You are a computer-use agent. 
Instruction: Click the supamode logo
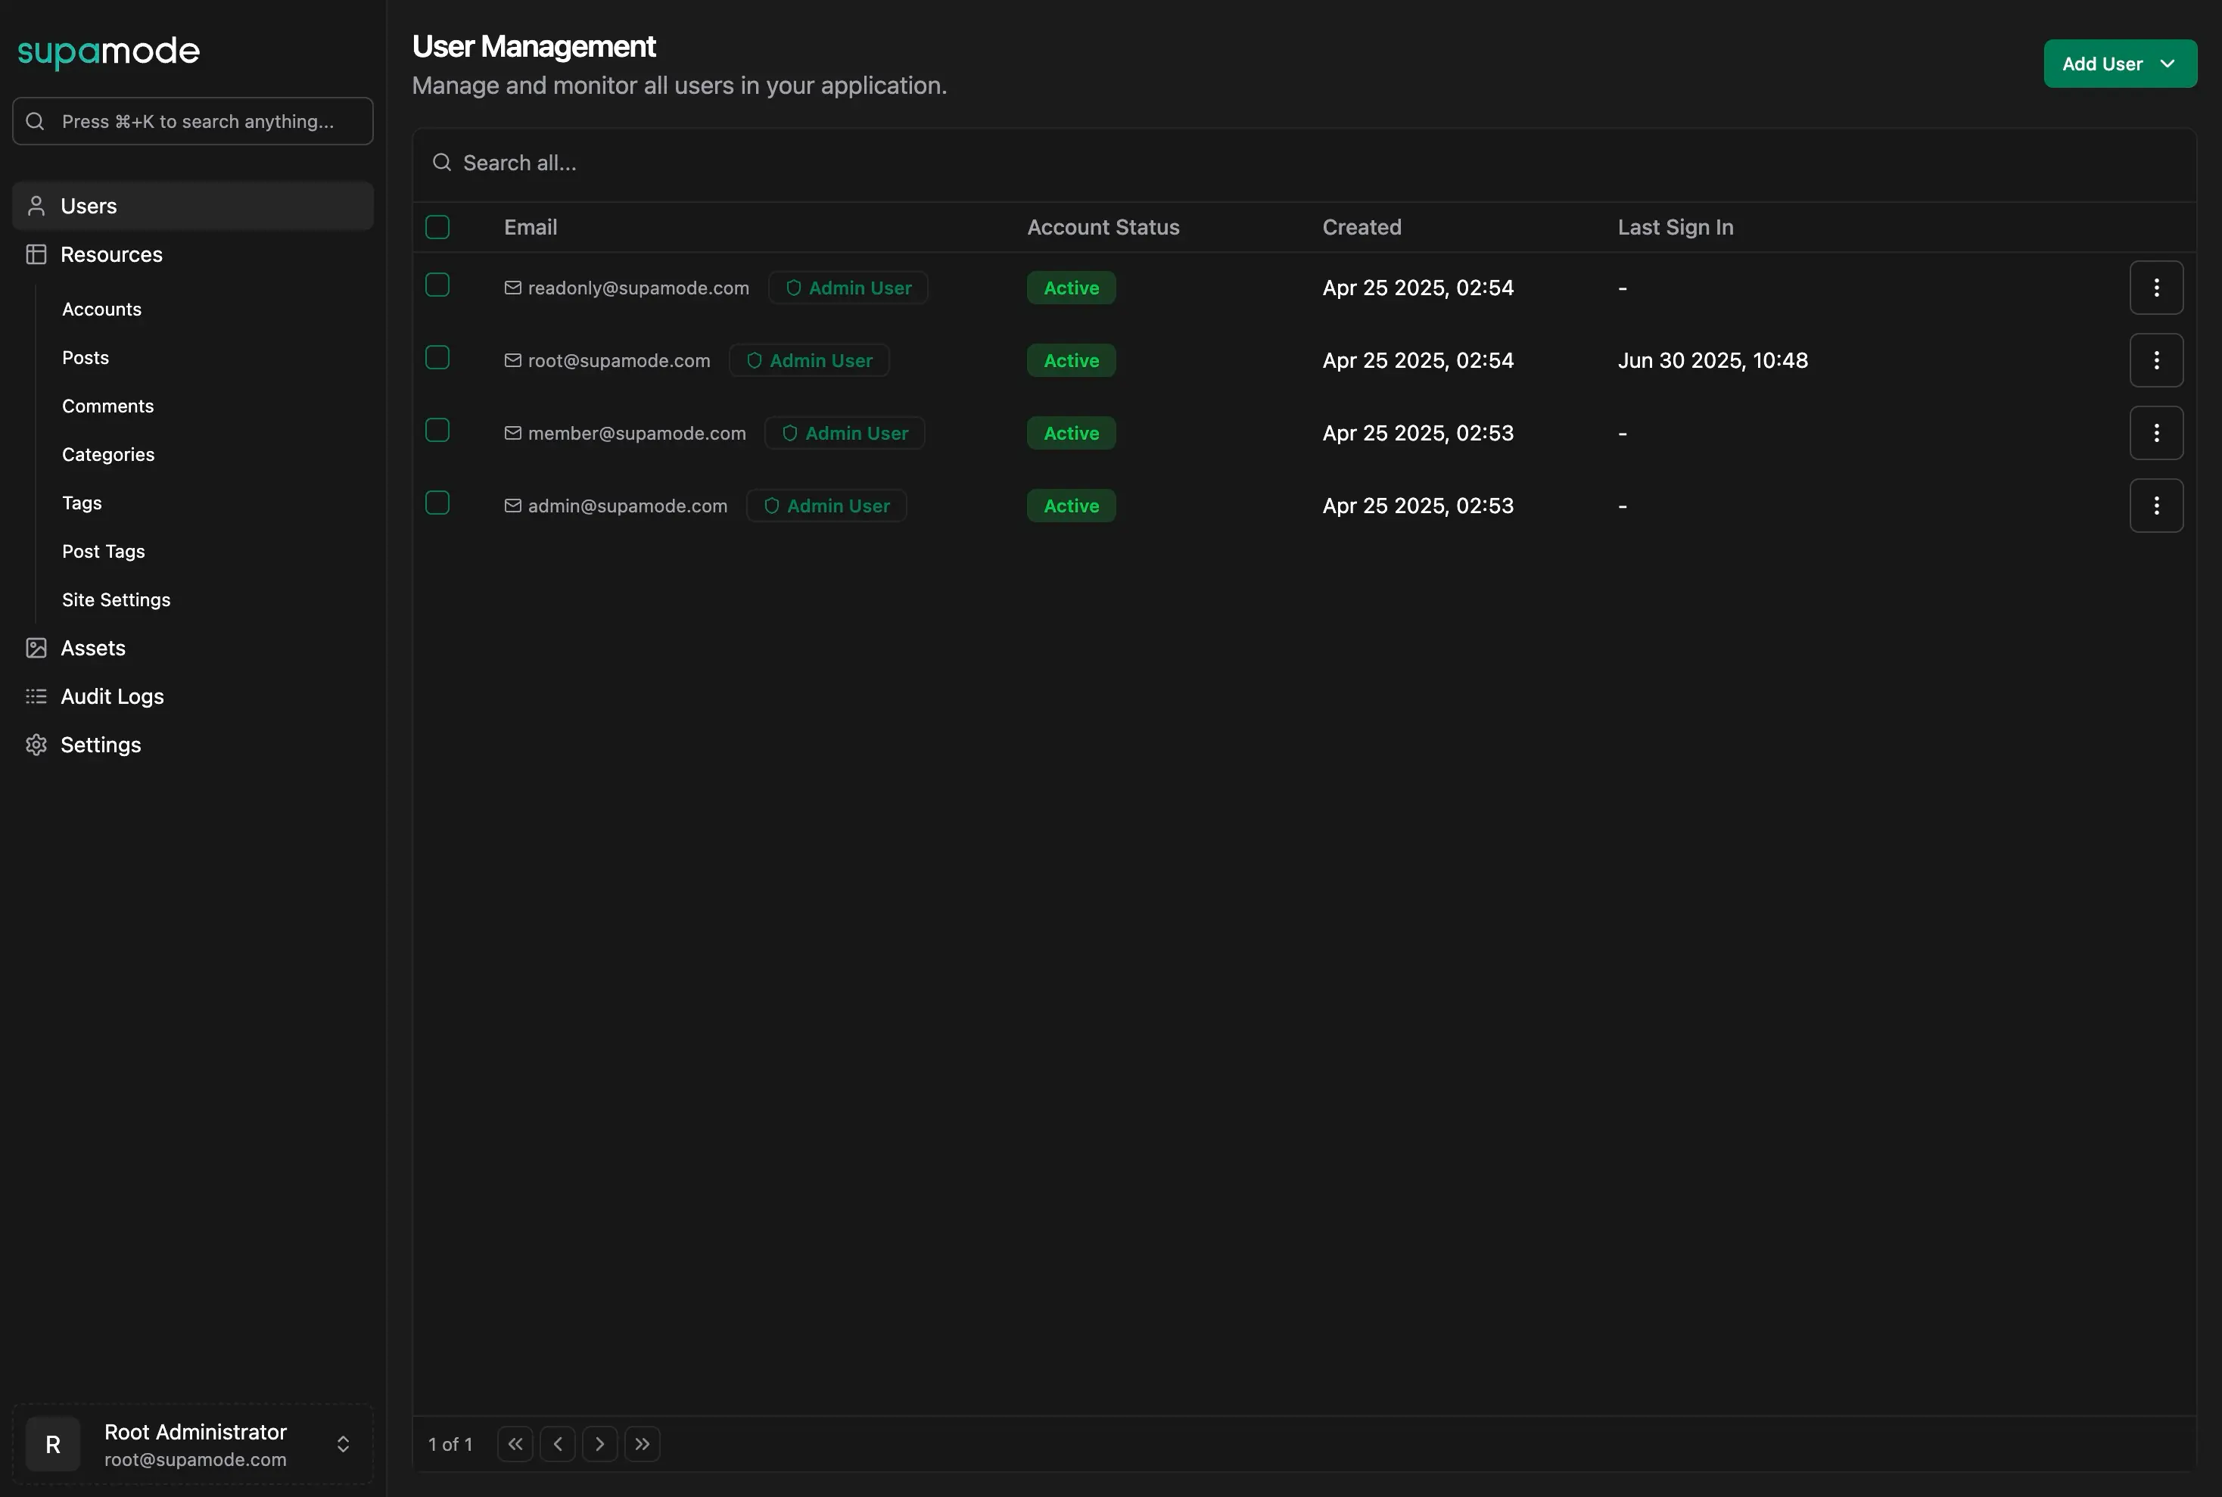point(109,52)
